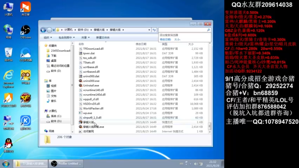Switch to the Explorer taskbar button
299x168 pixels.
31,164
